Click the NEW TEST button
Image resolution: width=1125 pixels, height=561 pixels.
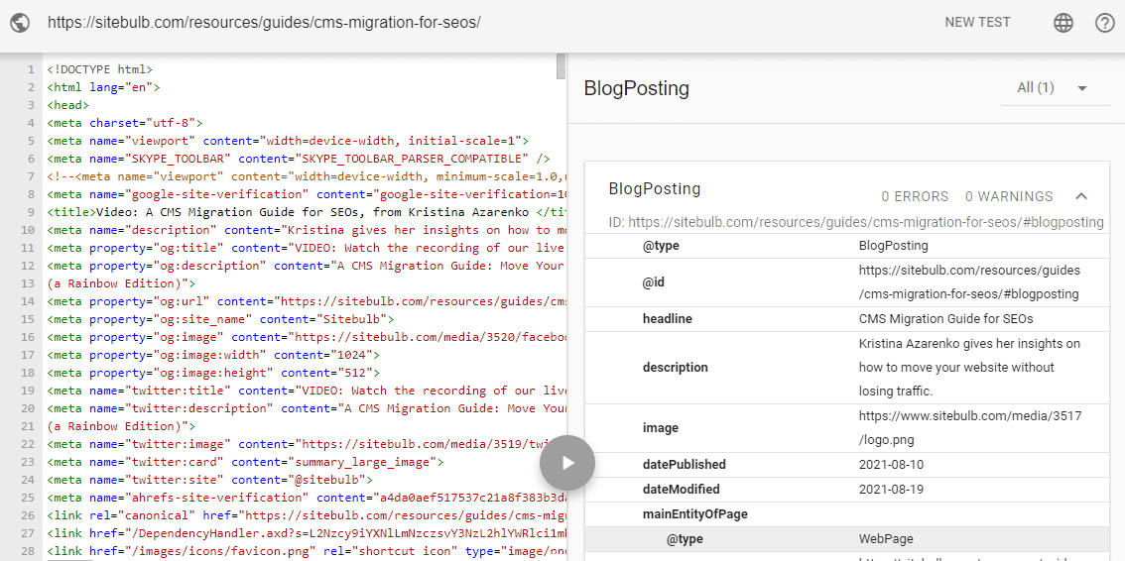(x=977, y=22)
